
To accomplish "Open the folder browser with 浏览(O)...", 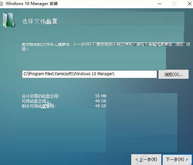I will 173,74.
